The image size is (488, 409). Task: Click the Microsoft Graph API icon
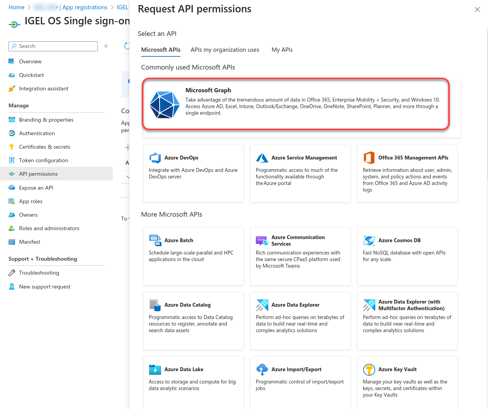click(x=165, y=105)
